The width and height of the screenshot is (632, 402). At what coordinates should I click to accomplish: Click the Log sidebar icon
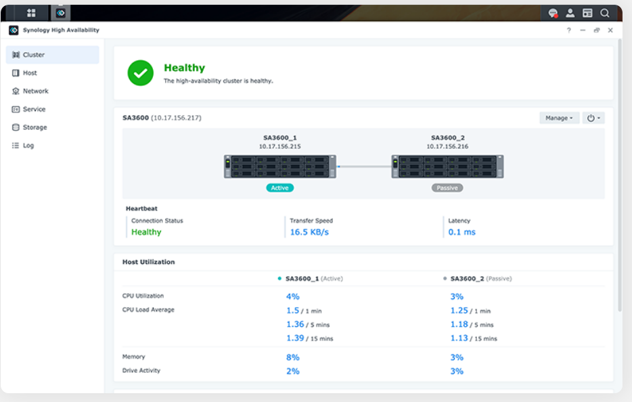16,146
